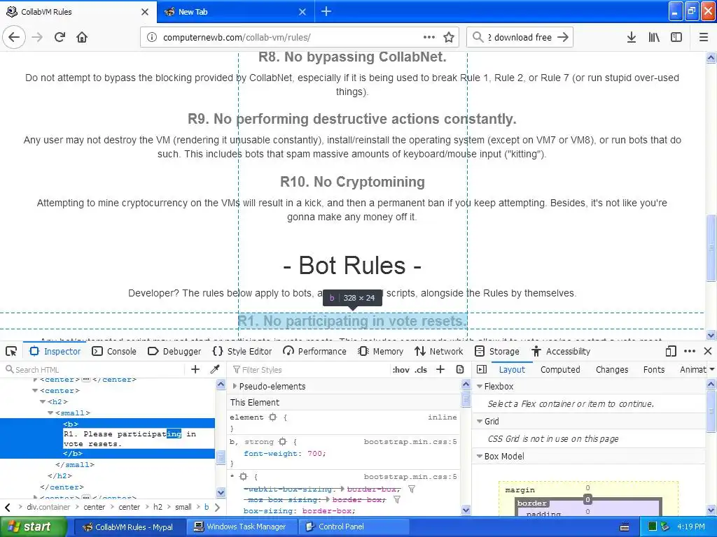Switch to the Fonts sidebar tab
This screenshot has height=537, width=717.
(654, 369)
